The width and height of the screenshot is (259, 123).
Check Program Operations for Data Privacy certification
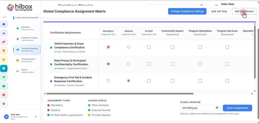click(200, 64)
